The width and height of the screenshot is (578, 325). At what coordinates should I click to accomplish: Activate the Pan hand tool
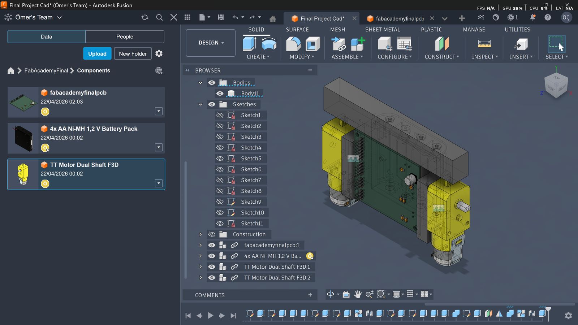pyautogui.click(x=358, y=294)
